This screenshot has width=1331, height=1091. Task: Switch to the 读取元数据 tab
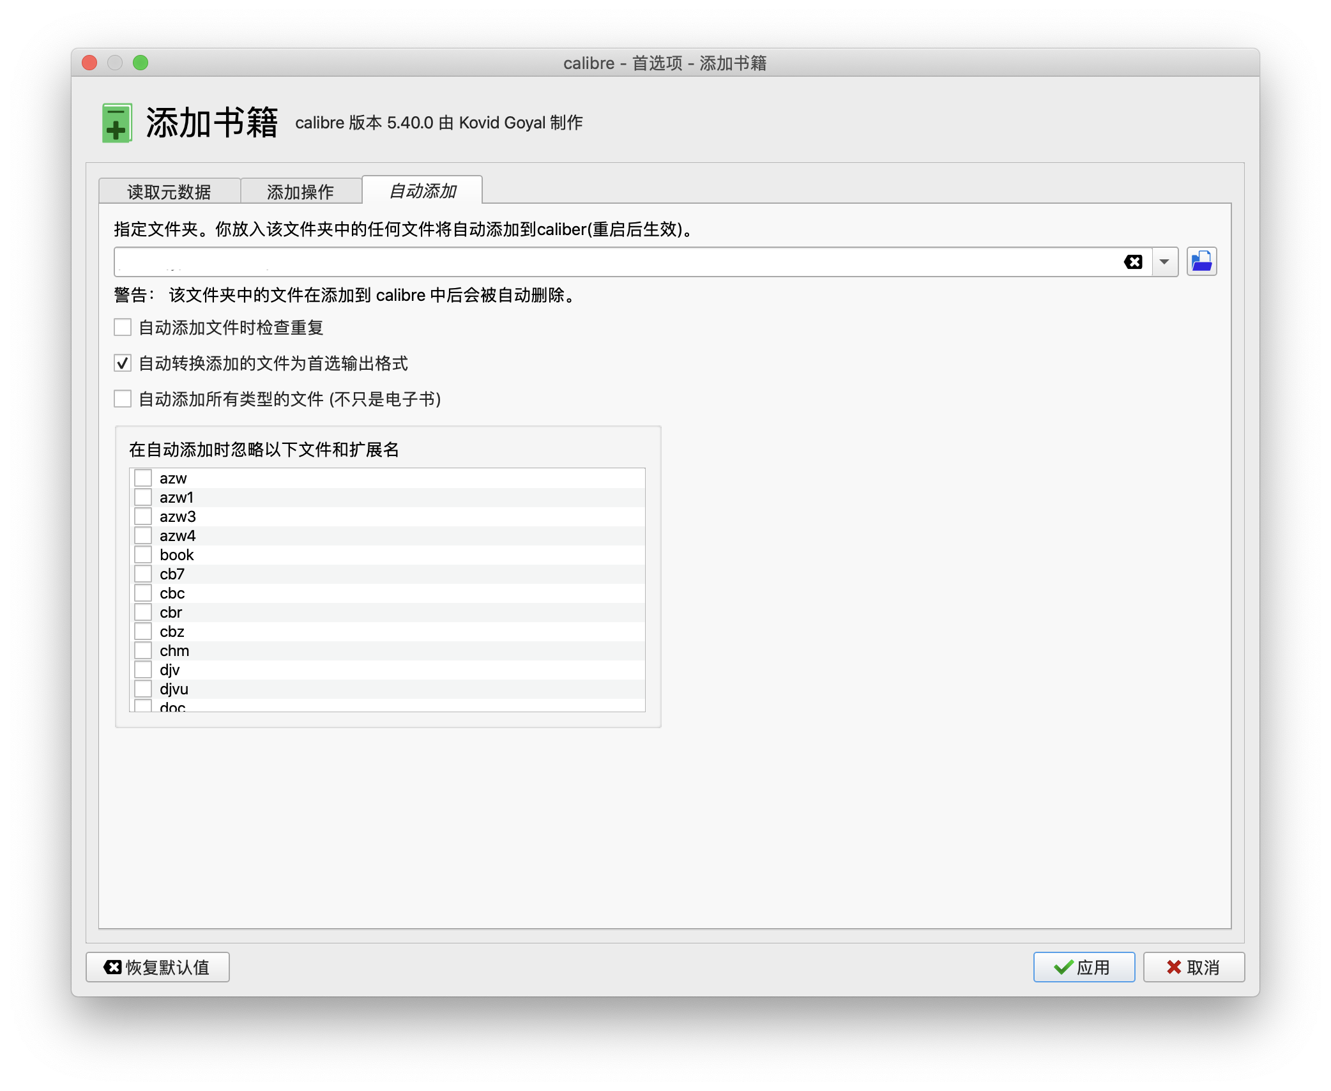click(169, 192)
